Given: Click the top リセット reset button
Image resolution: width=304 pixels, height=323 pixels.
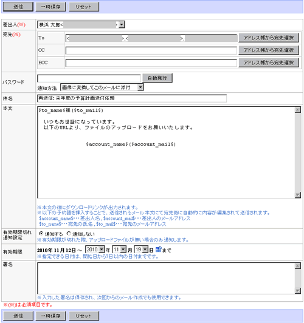Looking at the screenshot, I should 83,7.
